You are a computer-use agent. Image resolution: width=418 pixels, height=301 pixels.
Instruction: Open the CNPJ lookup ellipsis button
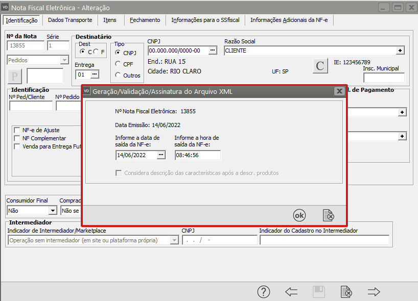pyautogui.click(x=213, y=51)
